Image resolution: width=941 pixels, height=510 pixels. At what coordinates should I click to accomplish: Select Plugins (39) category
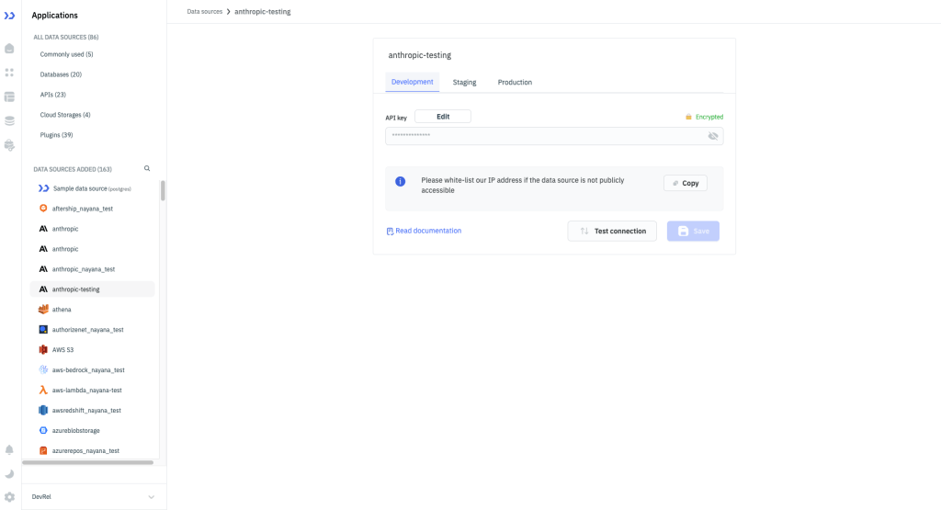click(56, 135)
